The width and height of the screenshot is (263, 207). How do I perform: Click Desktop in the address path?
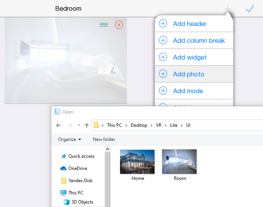(139, 125)
